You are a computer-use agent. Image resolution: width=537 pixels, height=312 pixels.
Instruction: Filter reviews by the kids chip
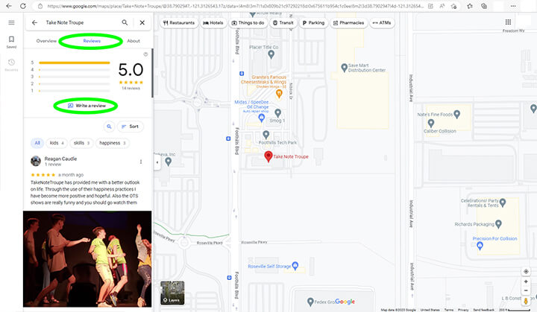(x=57, y=143)
